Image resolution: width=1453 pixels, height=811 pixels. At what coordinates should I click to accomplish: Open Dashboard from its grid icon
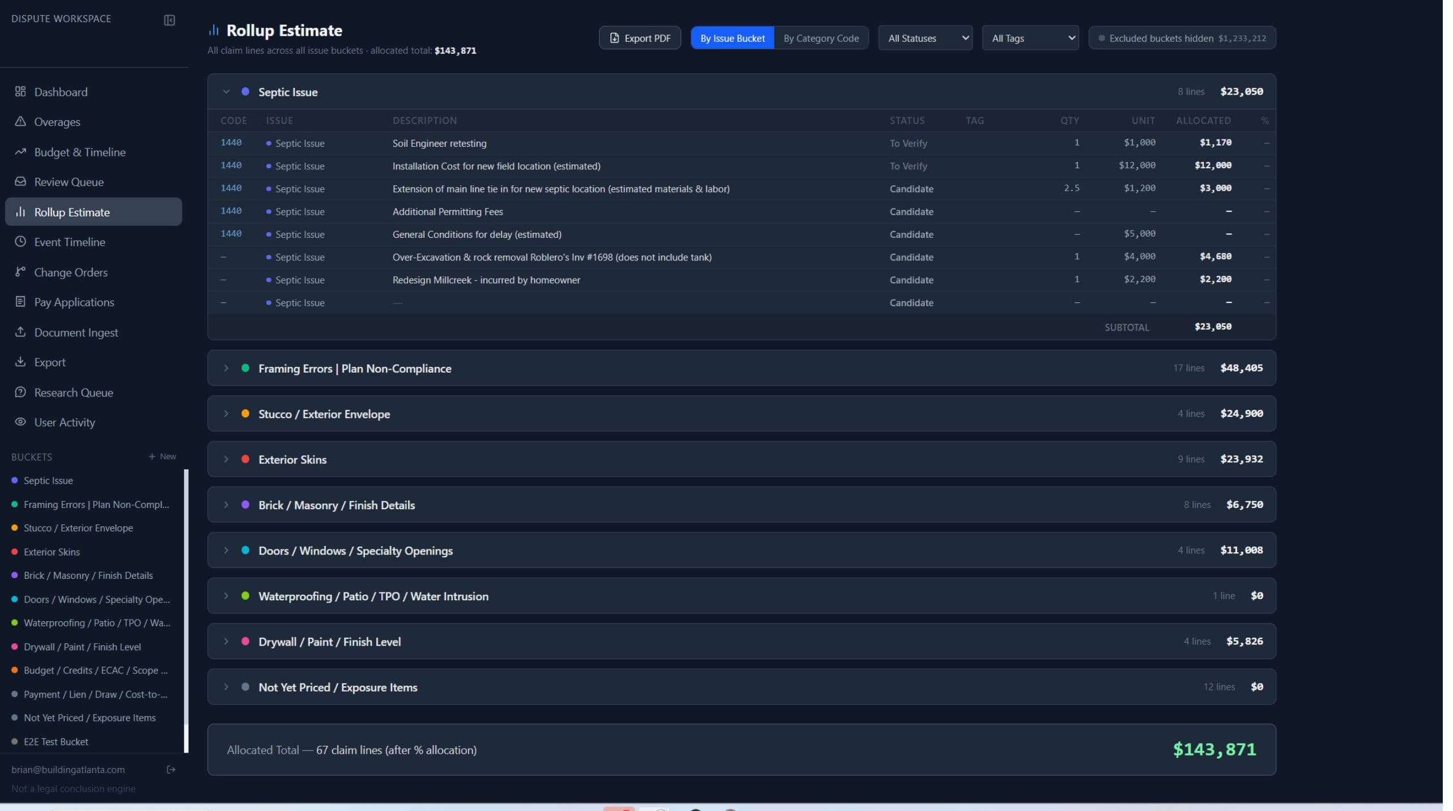(20, 92)
